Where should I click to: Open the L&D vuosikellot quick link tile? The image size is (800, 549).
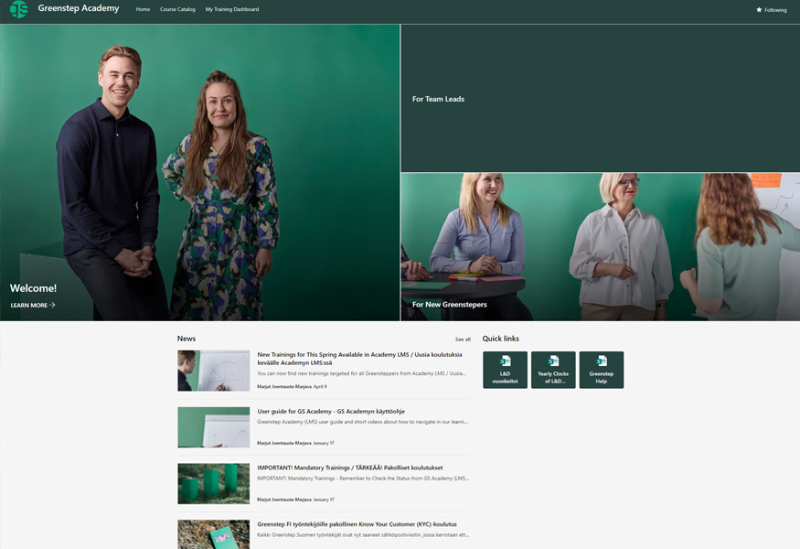click(x=505, y=370)
